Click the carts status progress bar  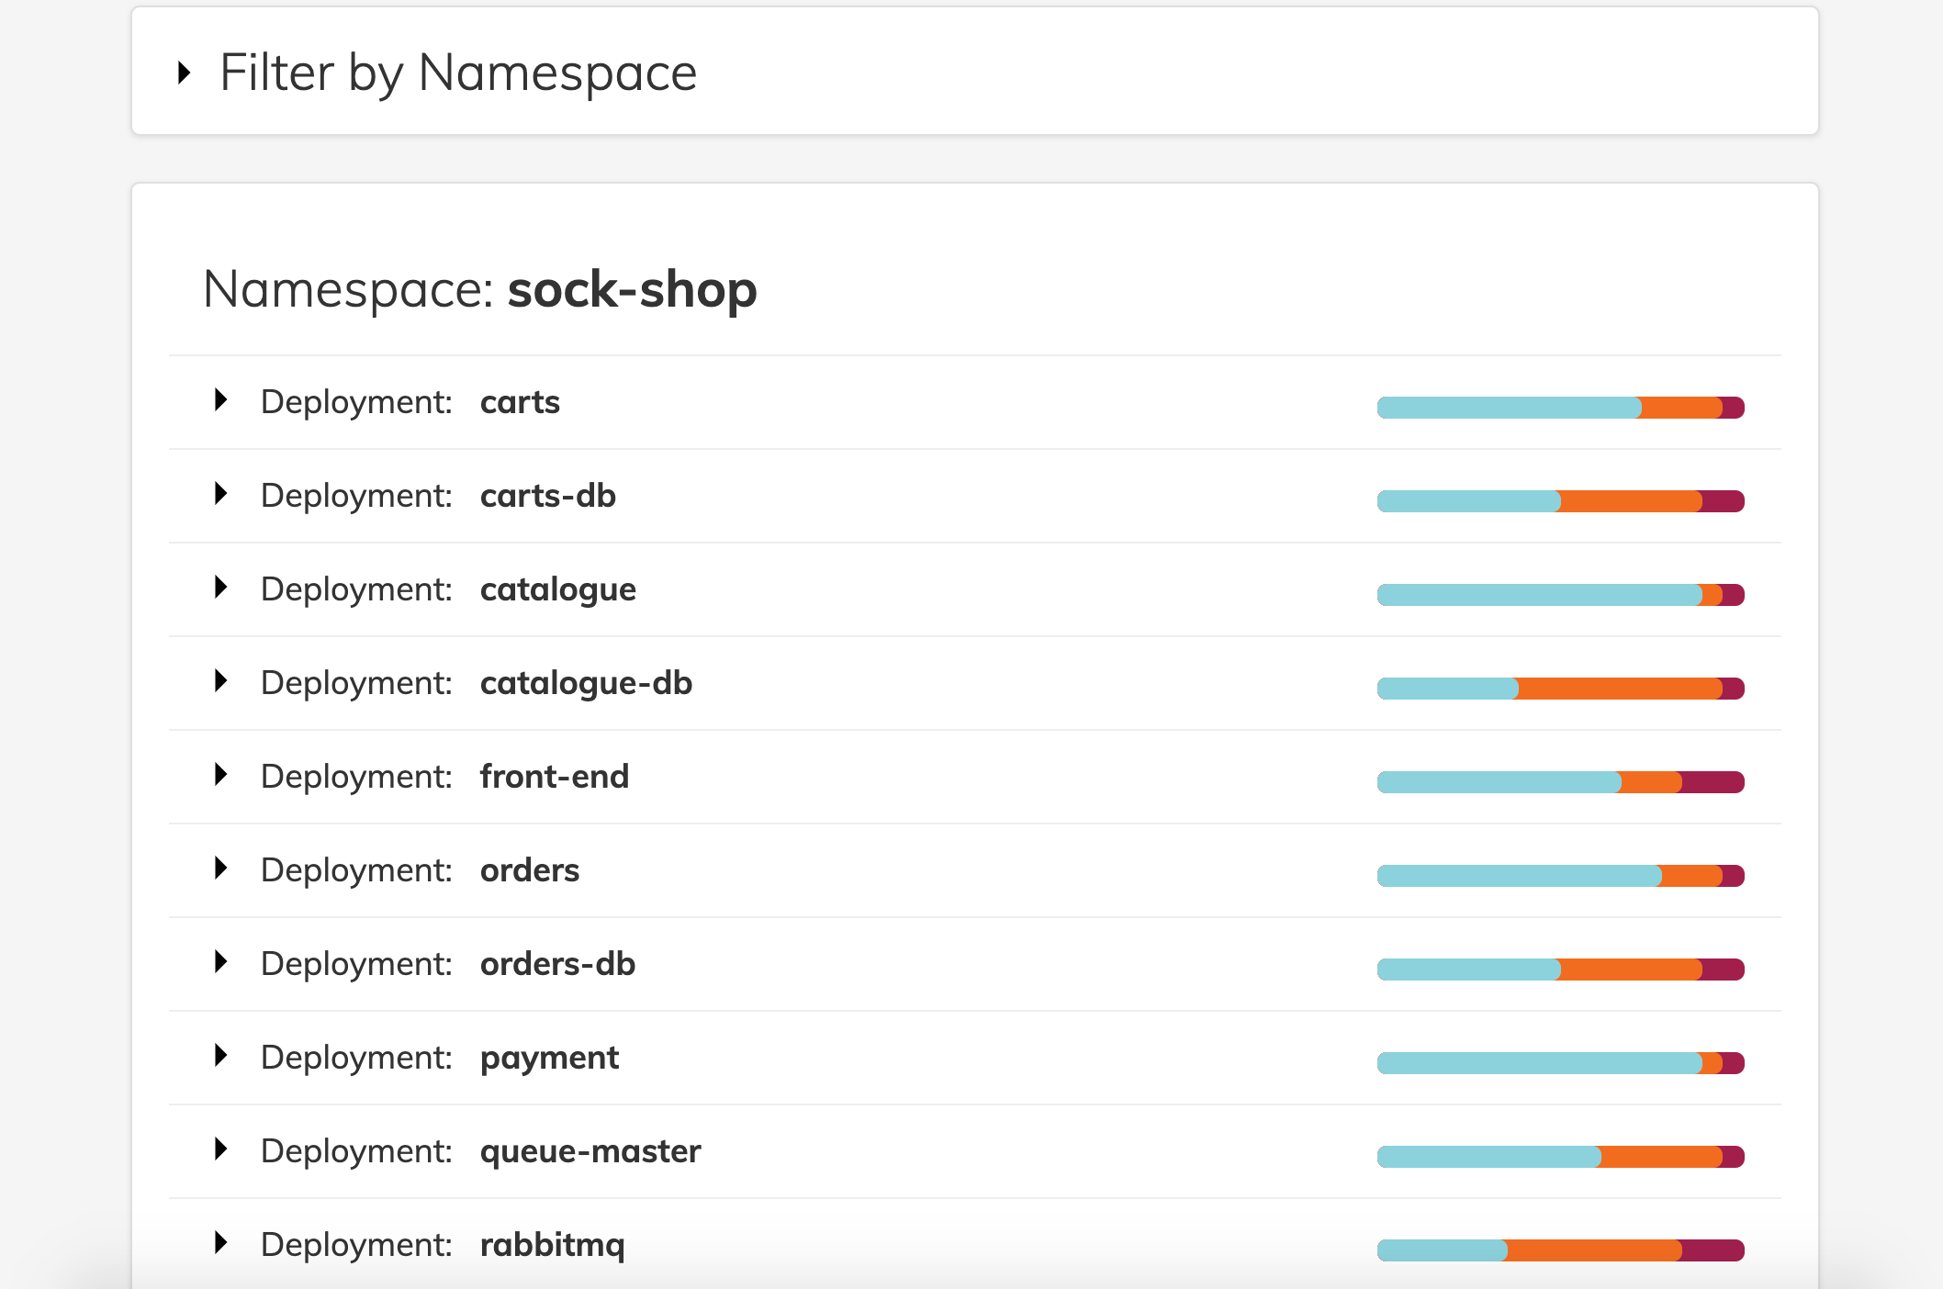(x=1560, y=408)
